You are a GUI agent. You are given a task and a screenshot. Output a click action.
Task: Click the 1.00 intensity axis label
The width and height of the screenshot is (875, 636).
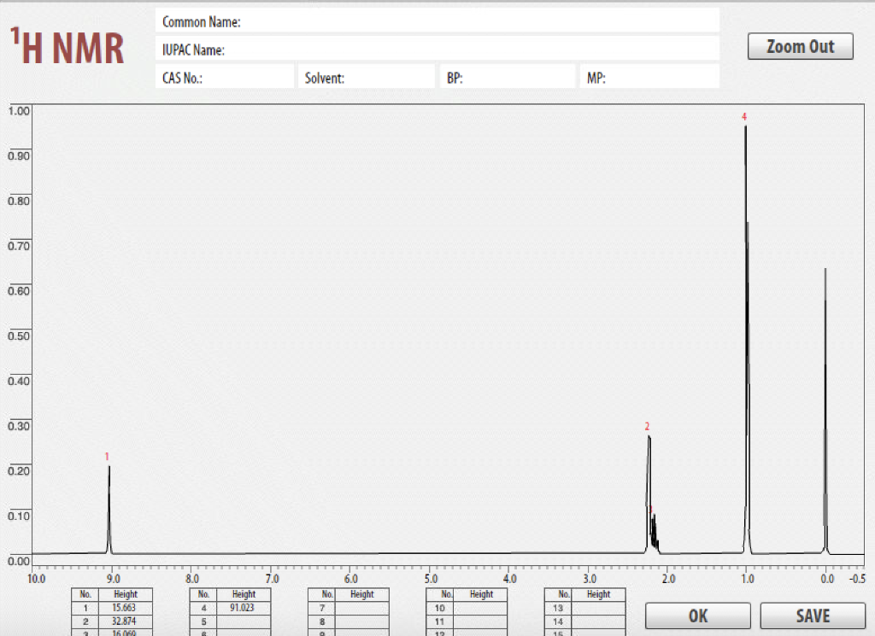[19, 110]
